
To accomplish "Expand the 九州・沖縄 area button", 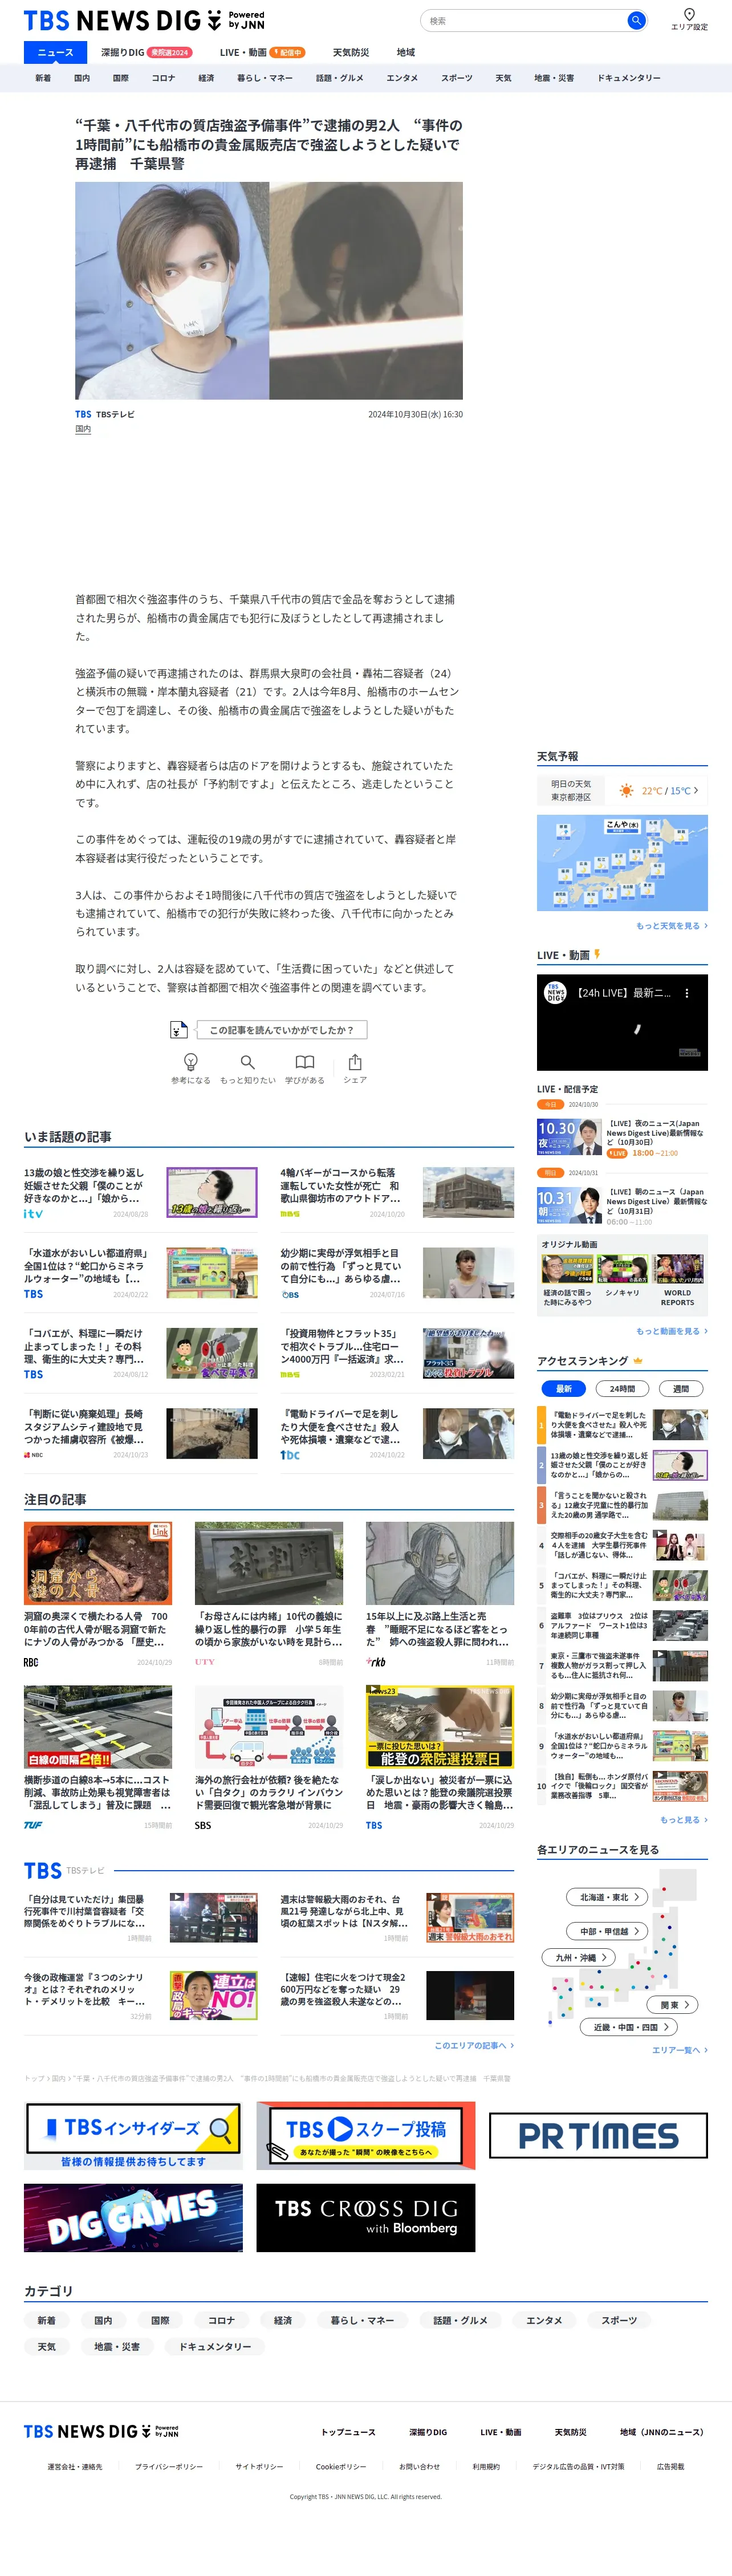I will (x=580, y=1957).
